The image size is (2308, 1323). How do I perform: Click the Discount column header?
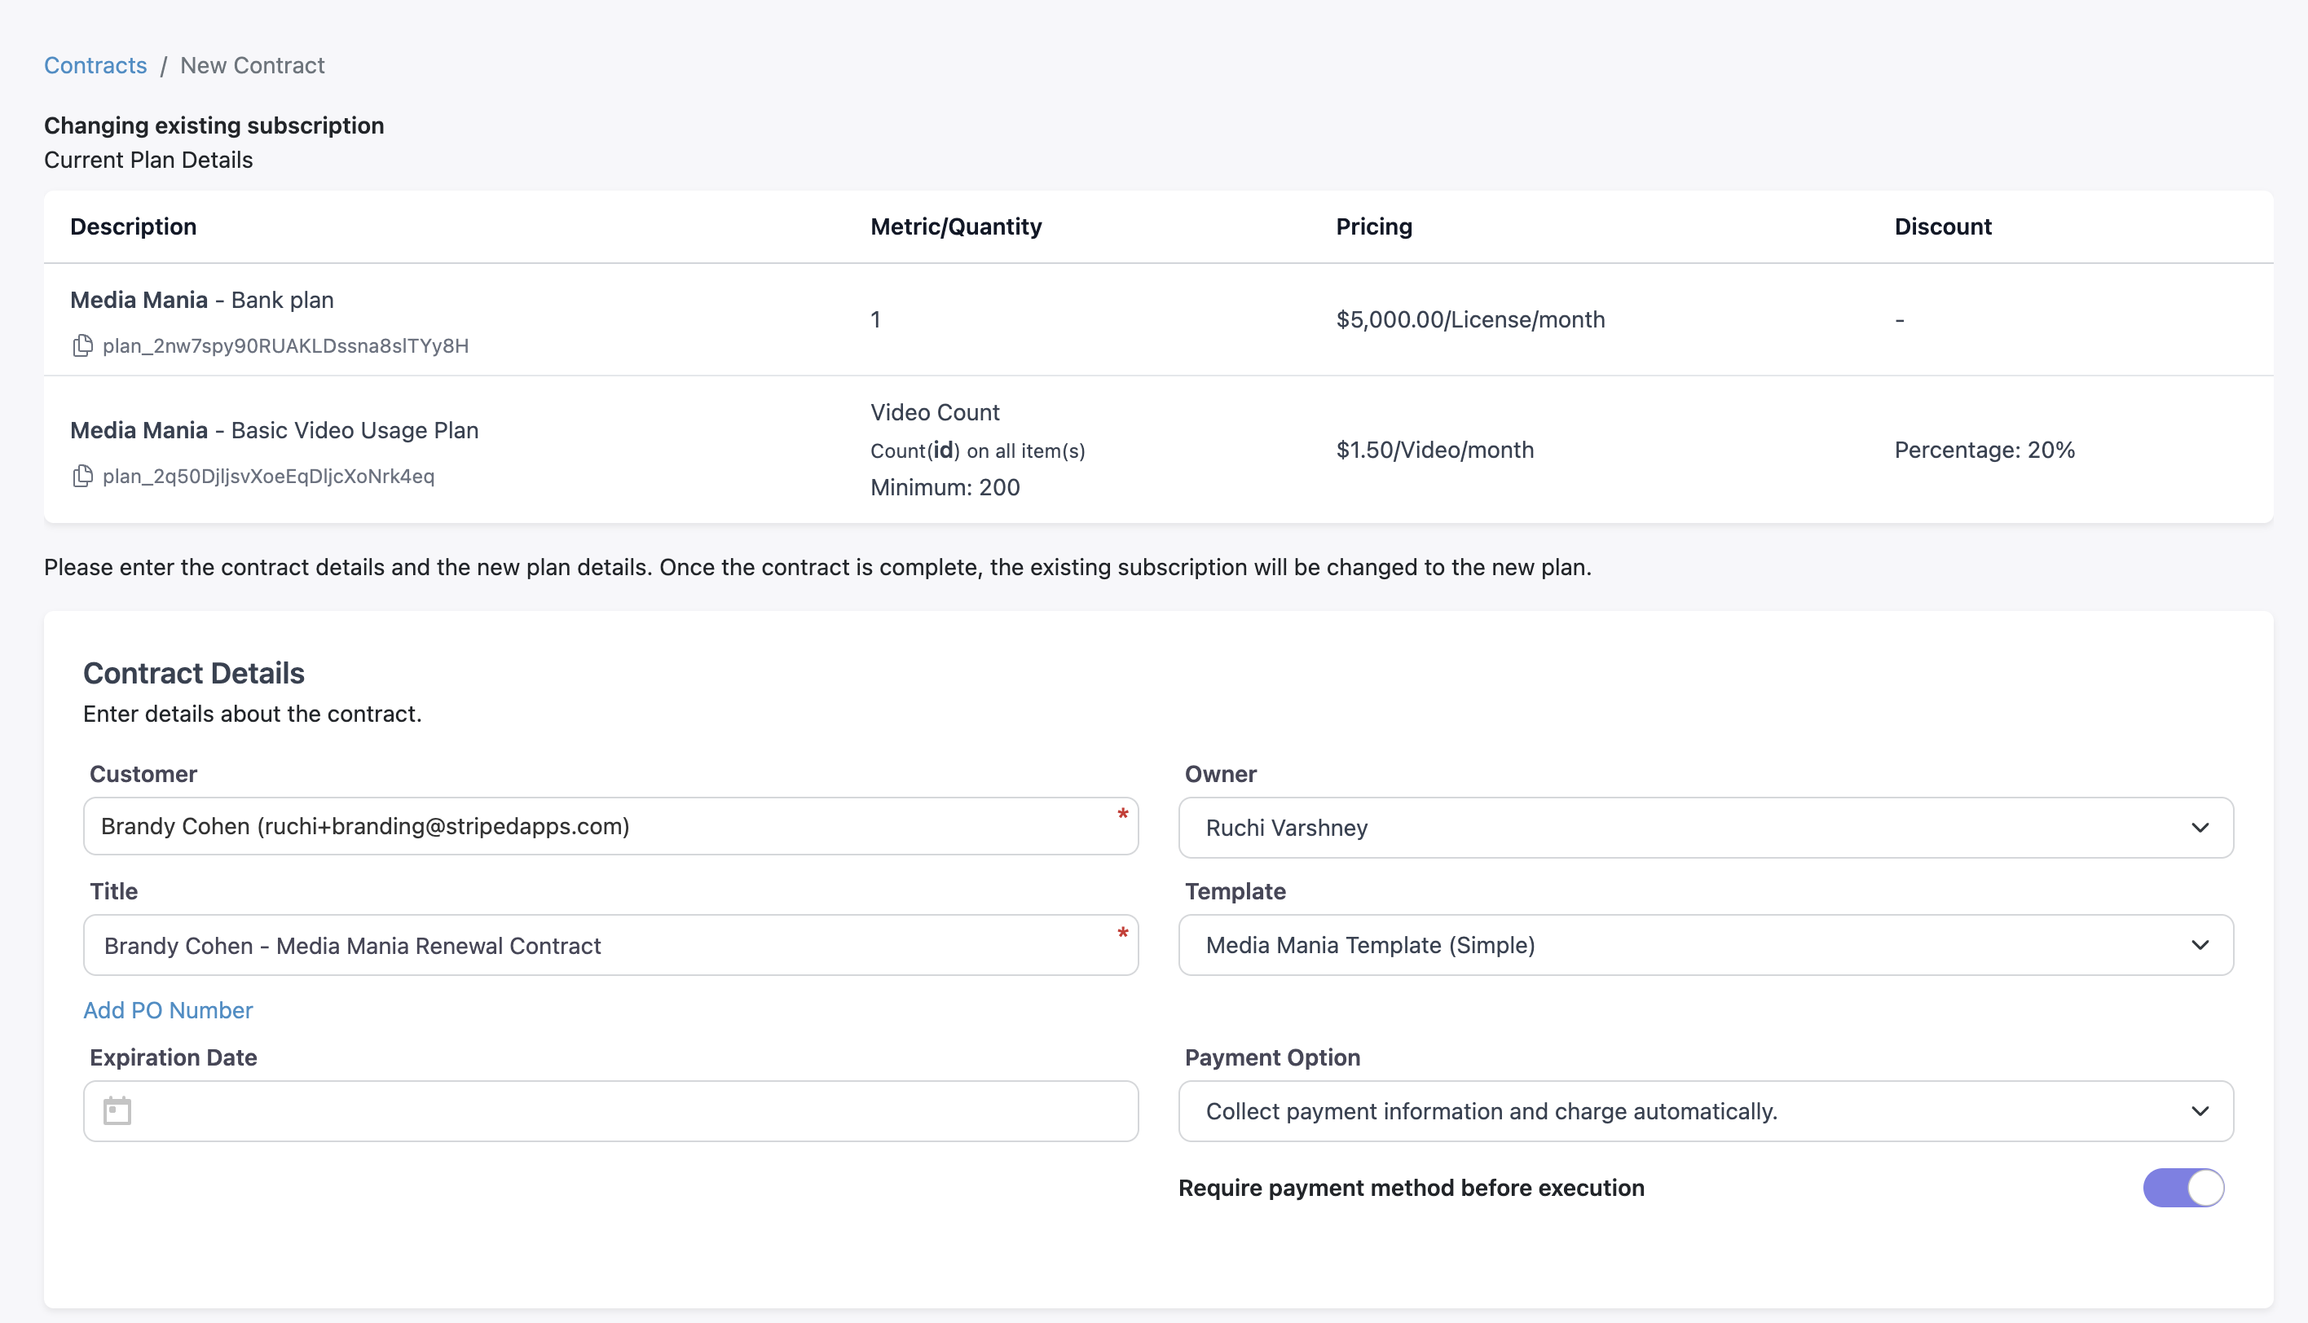click(x=1943, y=226)
